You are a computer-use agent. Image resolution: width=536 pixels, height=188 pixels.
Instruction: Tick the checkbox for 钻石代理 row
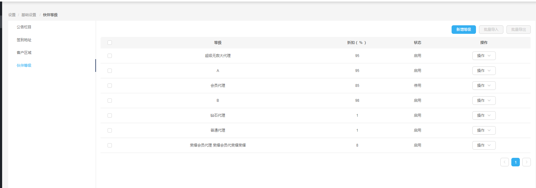coord(110,115)
